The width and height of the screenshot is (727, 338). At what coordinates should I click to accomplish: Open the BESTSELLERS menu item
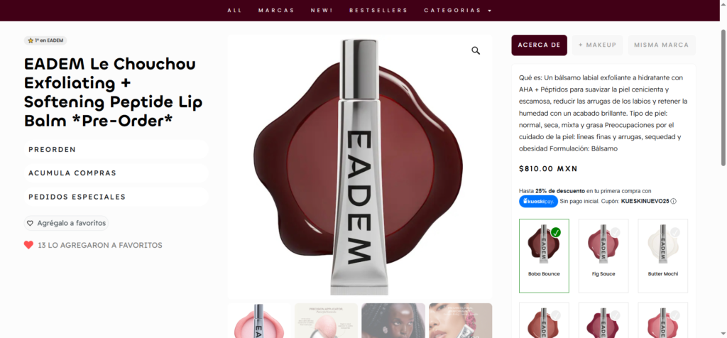point(378,10)
